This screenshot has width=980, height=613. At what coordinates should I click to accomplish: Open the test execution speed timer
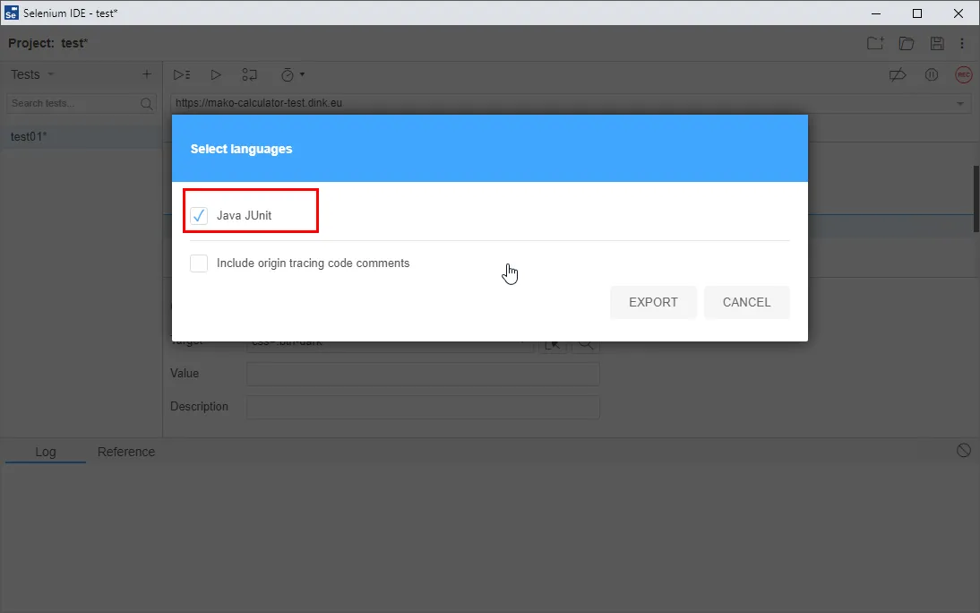click(293, 74)
